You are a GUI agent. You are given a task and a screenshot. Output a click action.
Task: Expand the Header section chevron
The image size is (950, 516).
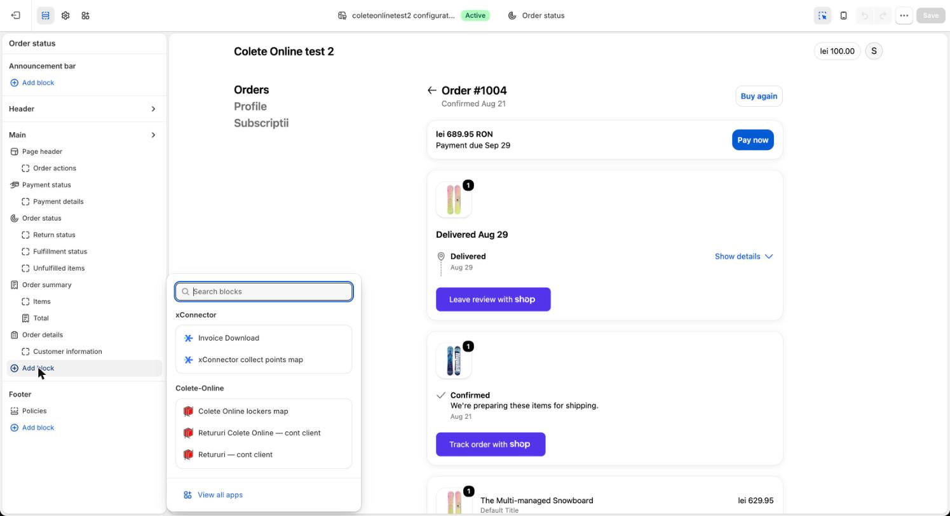click(153, 109)
